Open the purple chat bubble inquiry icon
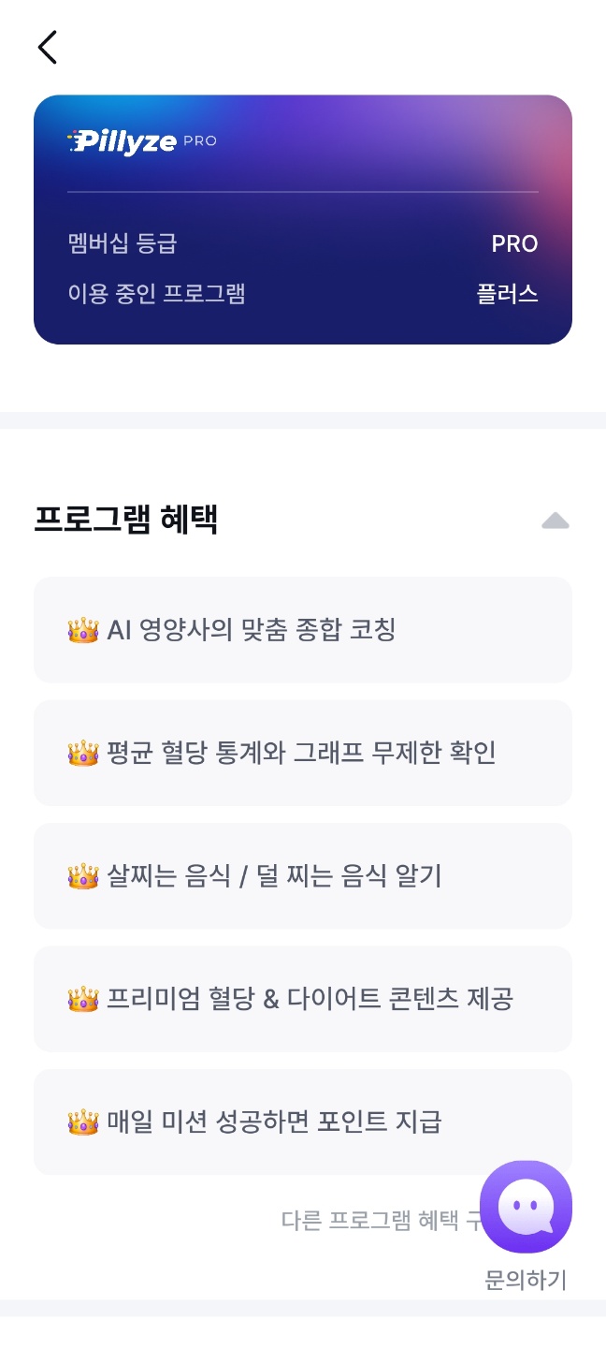Viewport: 606px width, 1349px height. pyautogui.click(x=526, y=1207)
